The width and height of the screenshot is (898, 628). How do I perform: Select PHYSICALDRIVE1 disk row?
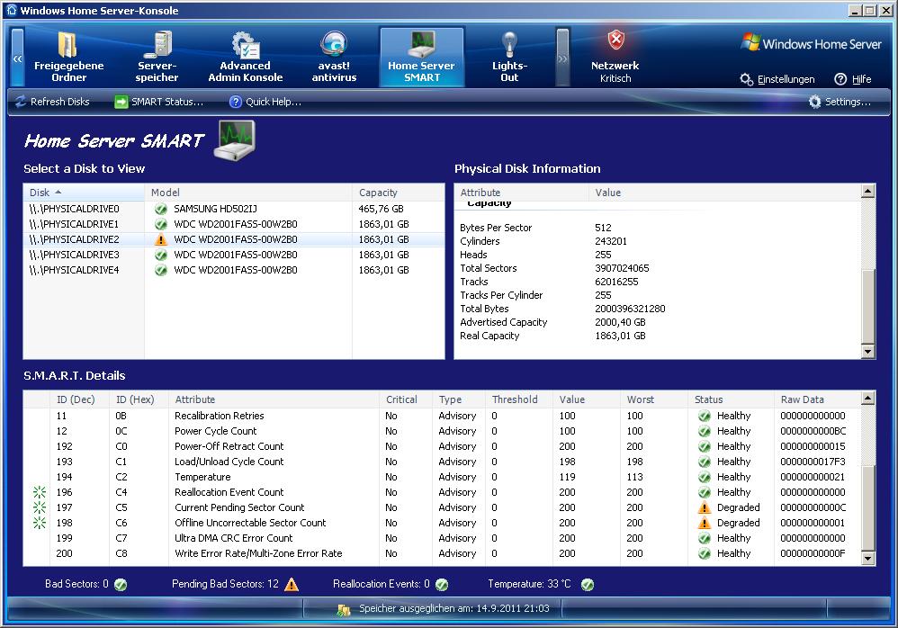[x=234, y=224]
